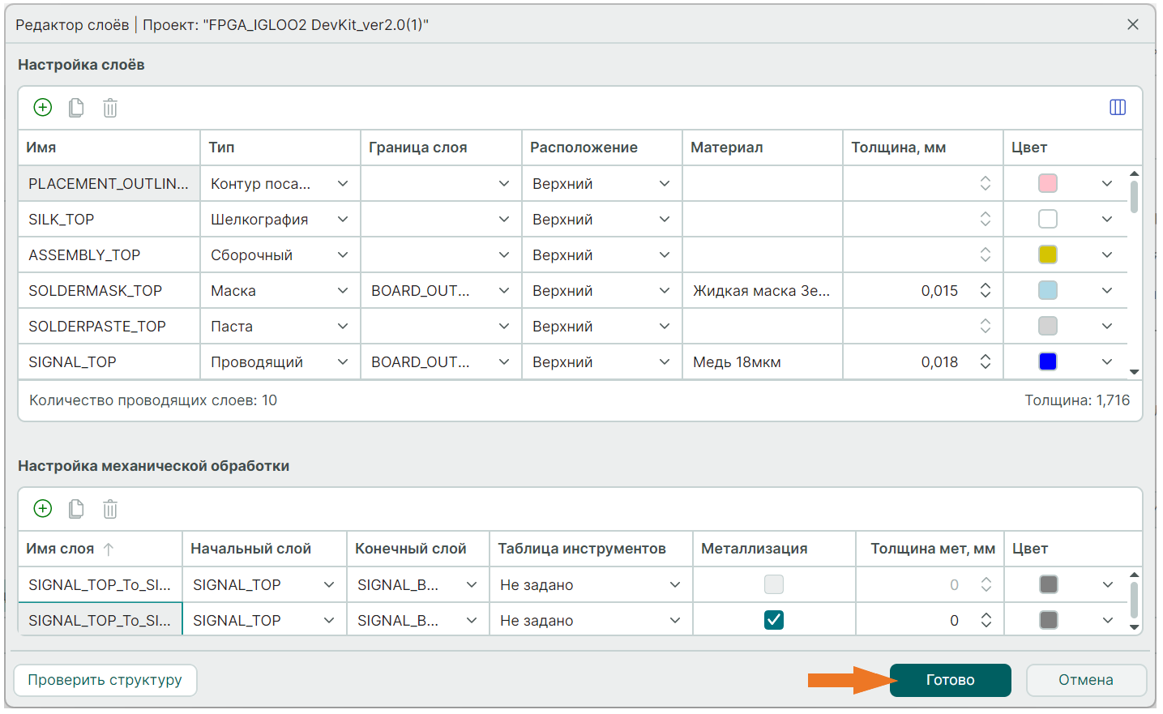Viewport: 1163px width, 714px height.
Task: Delete layer using trash icon in layer settings
Action: [x=110, y=107]
